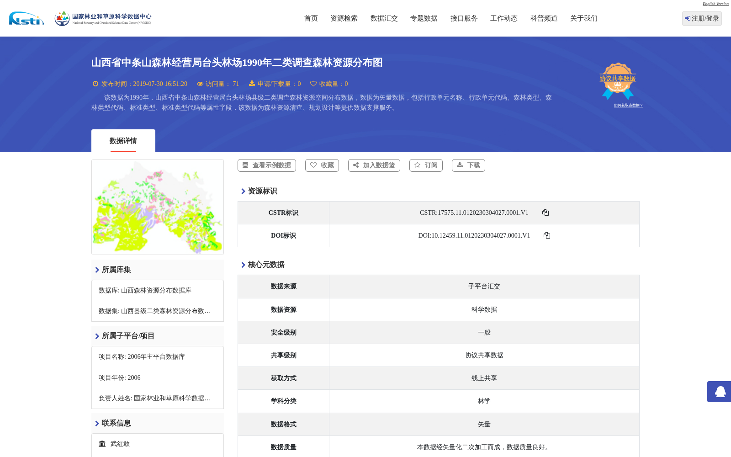
Task: Click 查看示例数据 button
Action: [267, 165]
